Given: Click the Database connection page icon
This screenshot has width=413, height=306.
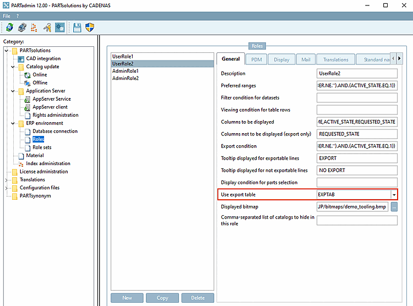Looking at the screenshot, I should [x=28, y=132].
